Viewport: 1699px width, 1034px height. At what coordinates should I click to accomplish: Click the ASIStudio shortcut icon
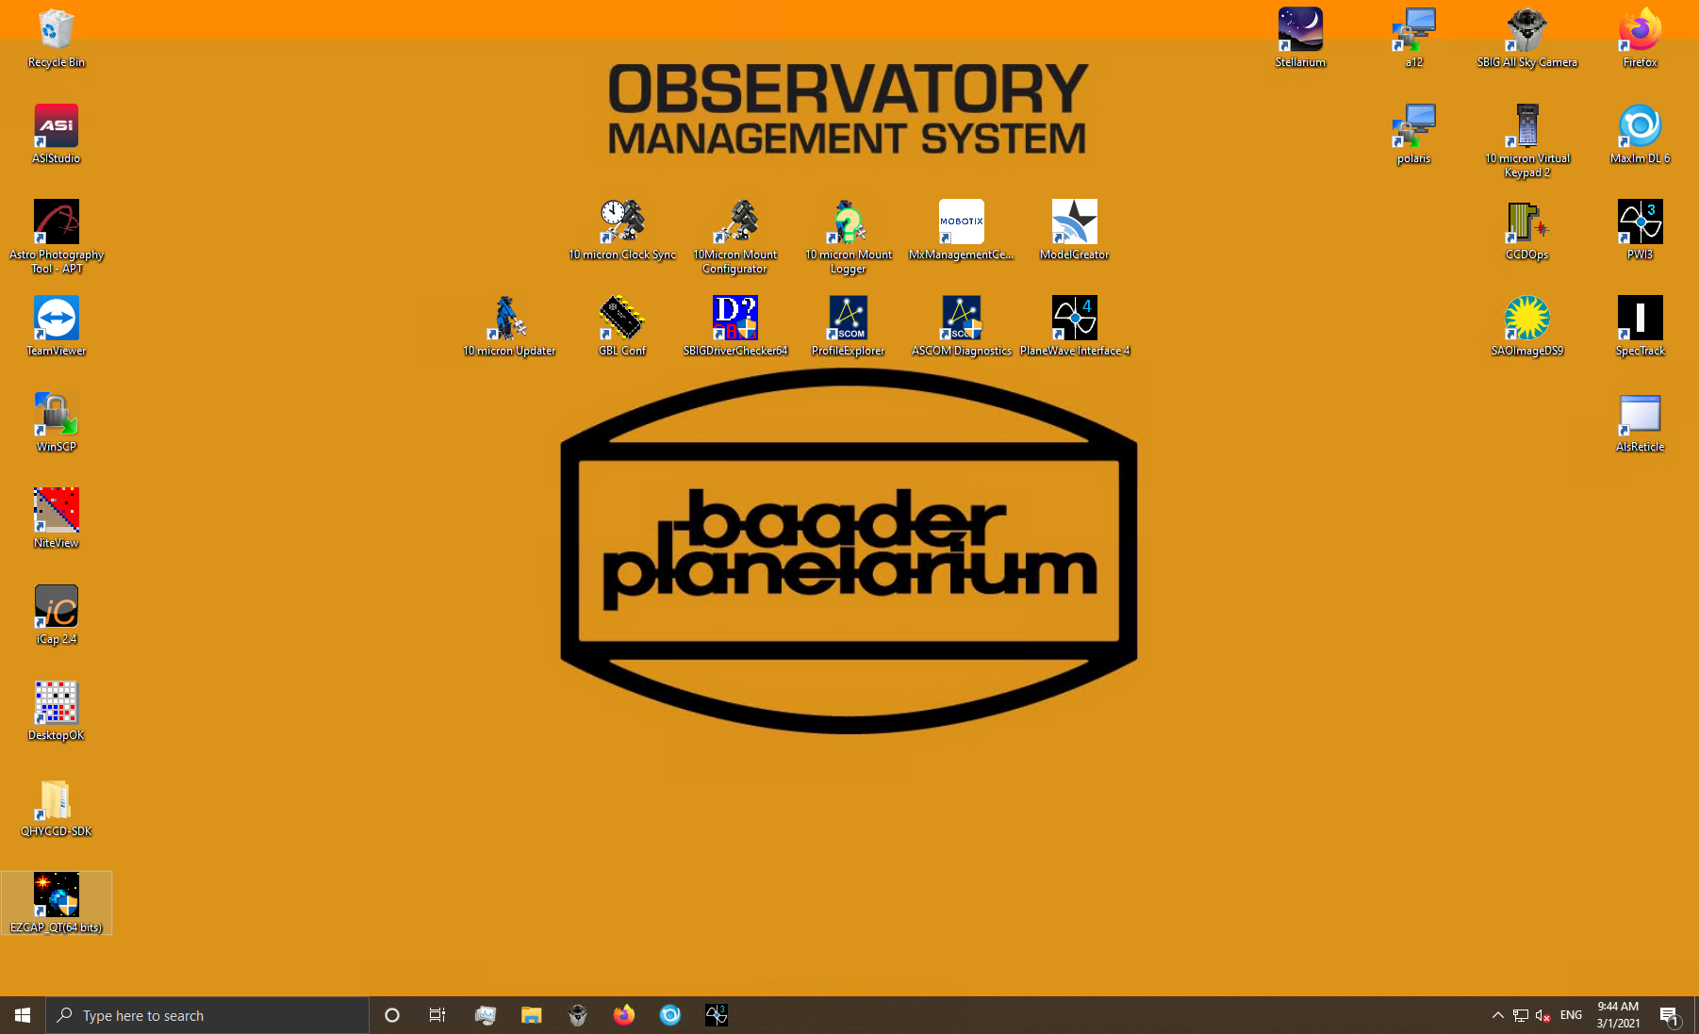tap(57, 127)
